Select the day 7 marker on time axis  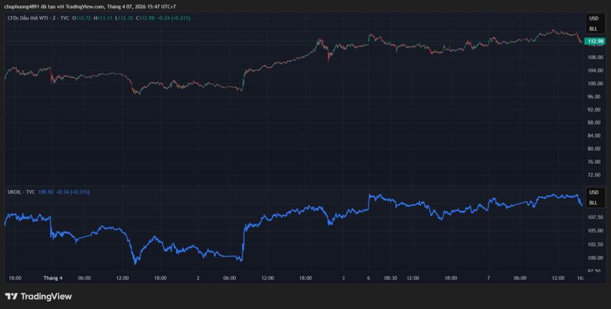[x=488, y=277]
